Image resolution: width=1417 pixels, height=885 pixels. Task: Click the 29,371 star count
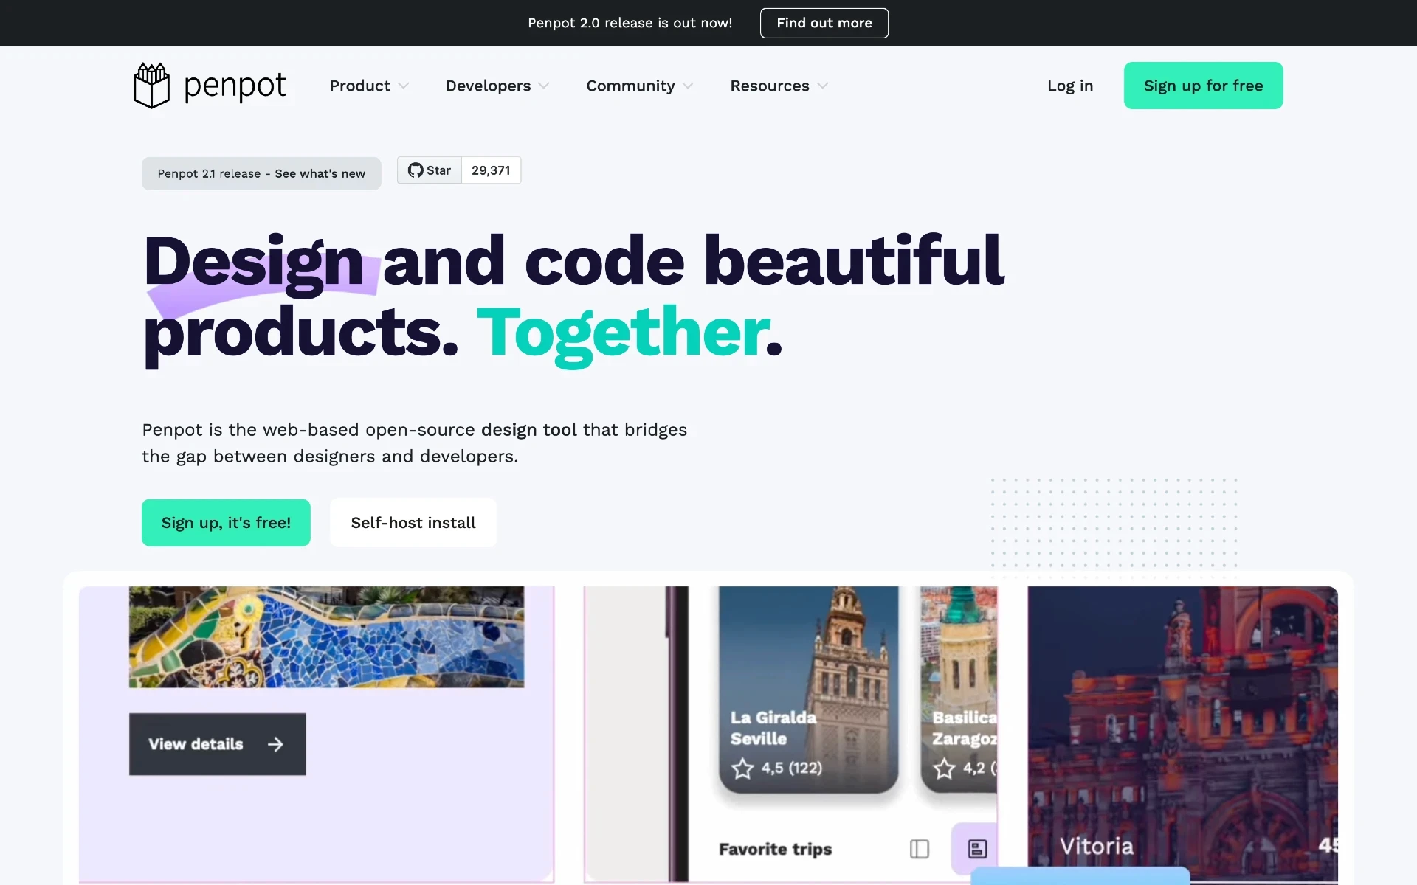491,170
